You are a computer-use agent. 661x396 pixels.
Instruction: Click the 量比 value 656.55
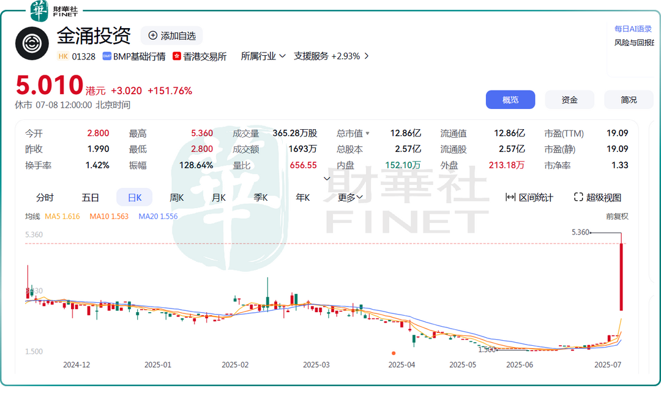click(x=303, y=165)
